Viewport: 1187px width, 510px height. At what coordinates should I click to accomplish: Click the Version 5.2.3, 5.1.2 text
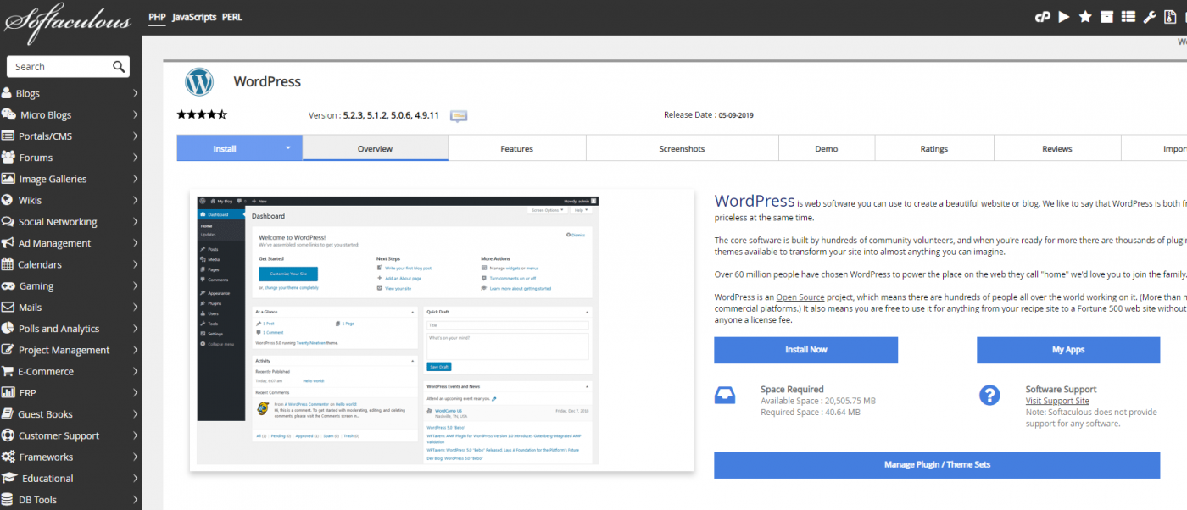(374, 115)
